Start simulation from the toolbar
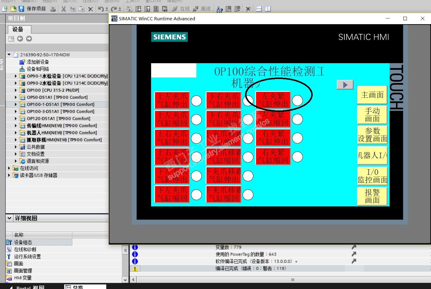The width and height of the screenshot is (431, 289). [156, 9]
